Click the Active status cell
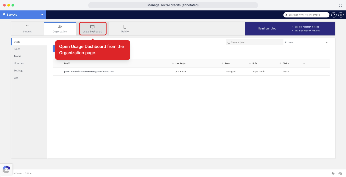346x177 pixels. tap(286, 71)
